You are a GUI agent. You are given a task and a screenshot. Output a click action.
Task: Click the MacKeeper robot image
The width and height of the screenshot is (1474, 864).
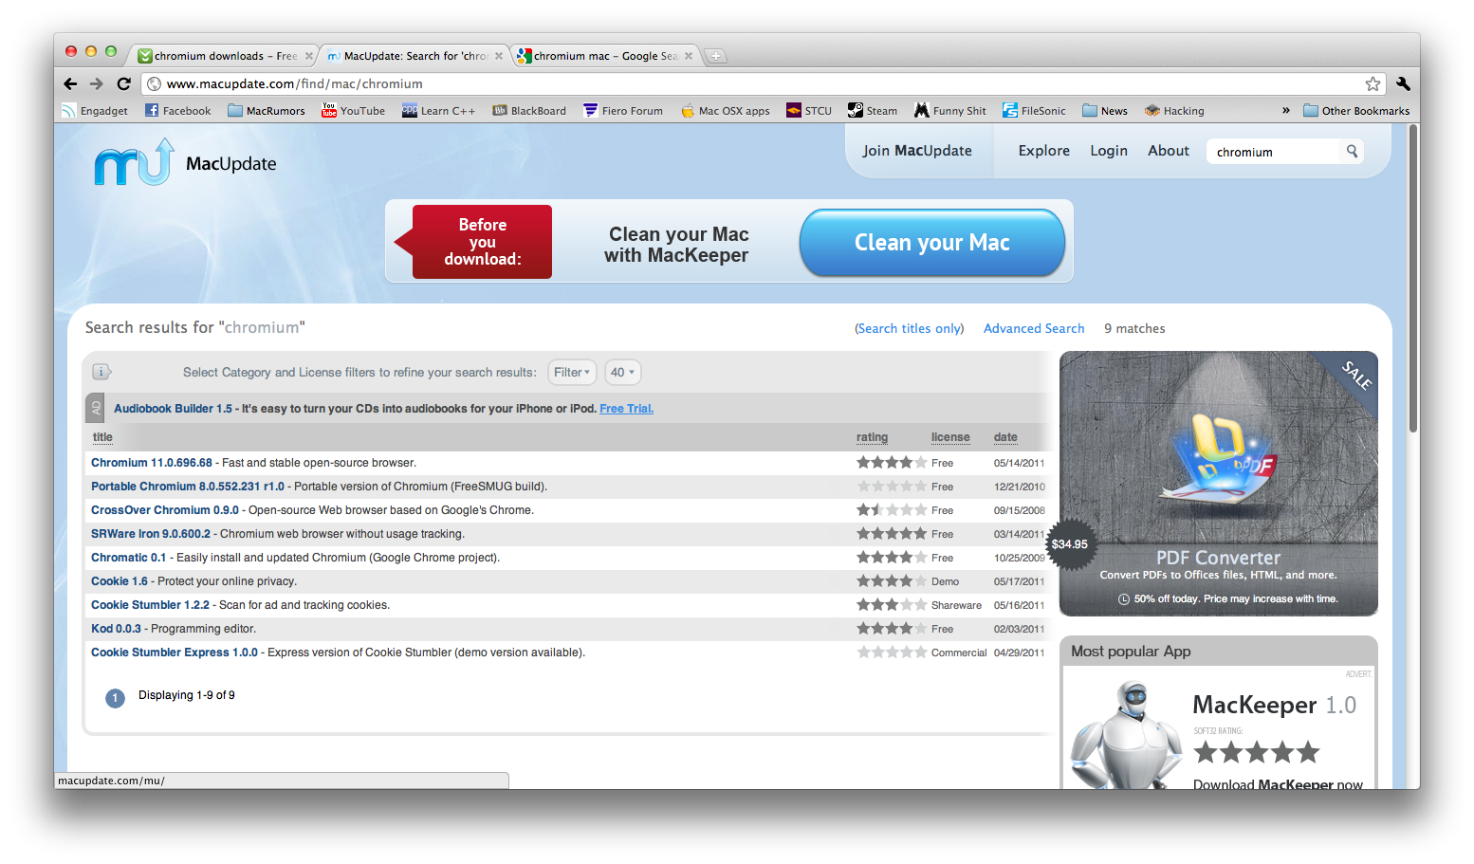click(x=1125, y=735)
